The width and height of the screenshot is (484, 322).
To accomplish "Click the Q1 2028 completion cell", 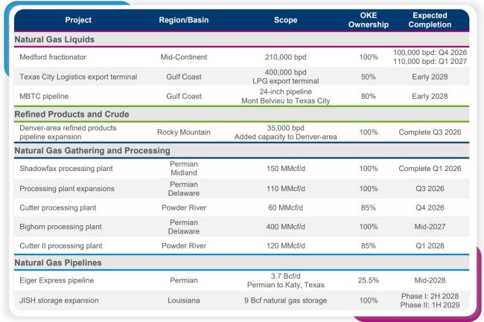I will coord(430,245).
